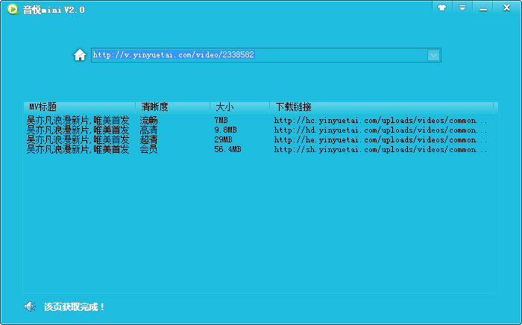Image resolution: width=522 pixels, height=325 pixels.
Task: Click the yinyuetai video URL input field
Action: point(266,55)
